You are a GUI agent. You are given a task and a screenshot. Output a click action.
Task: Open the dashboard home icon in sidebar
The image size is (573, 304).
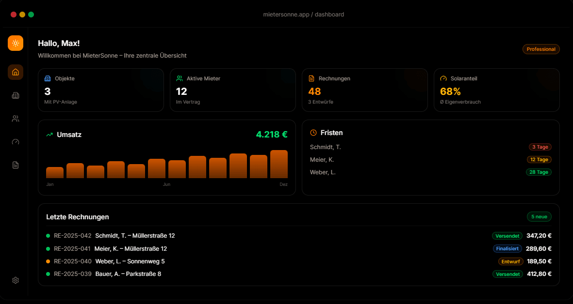click(x=15, y=72)
